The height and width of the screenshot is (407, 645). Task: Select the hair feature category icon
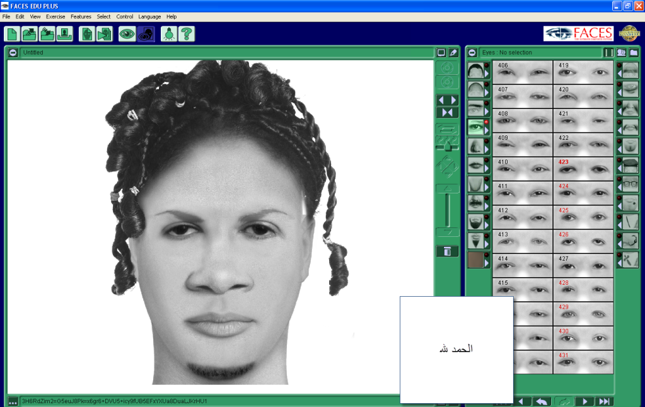point(475,71)
